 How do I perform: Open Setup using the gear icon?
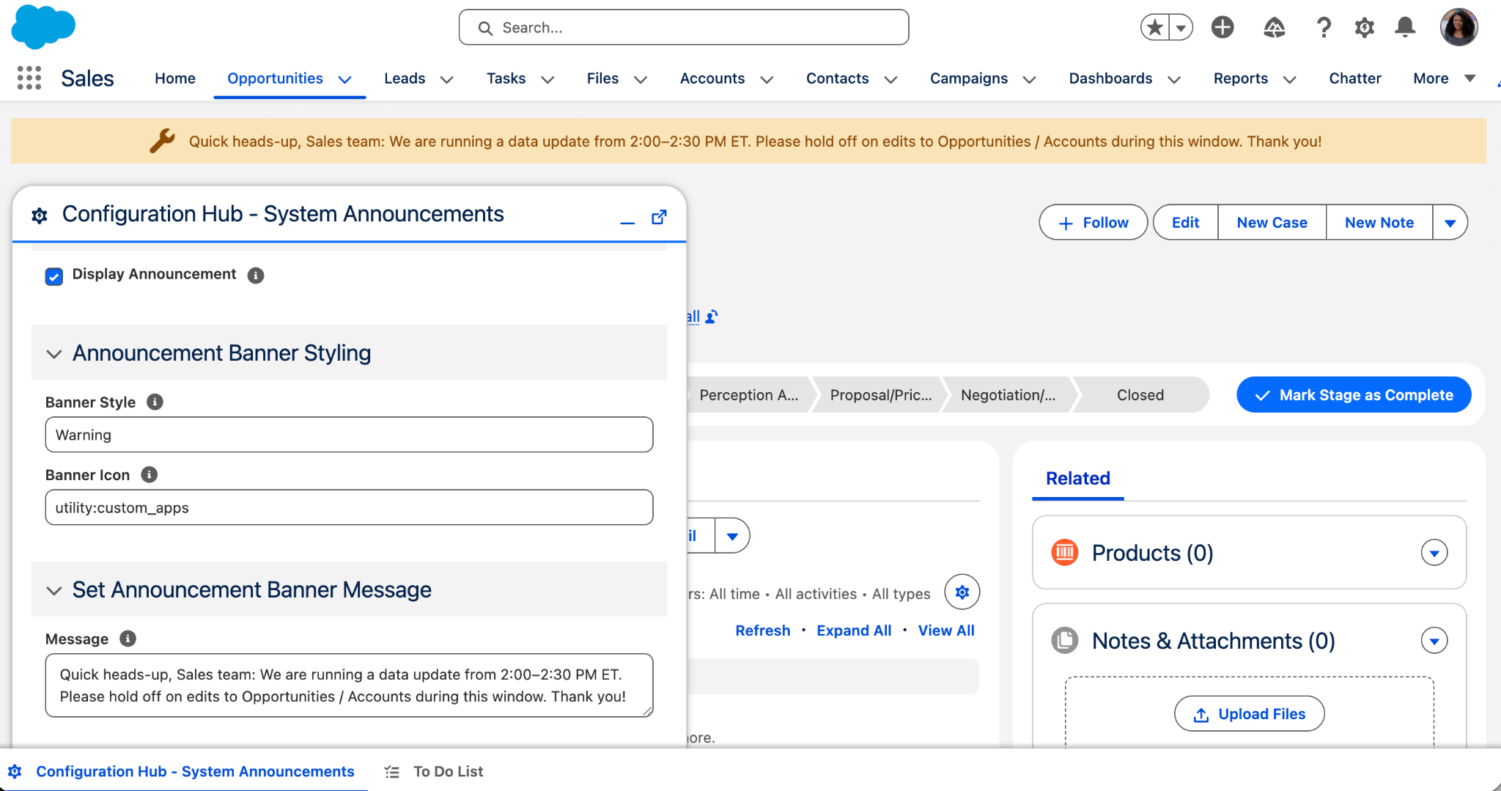click(x=1364, y=27)
